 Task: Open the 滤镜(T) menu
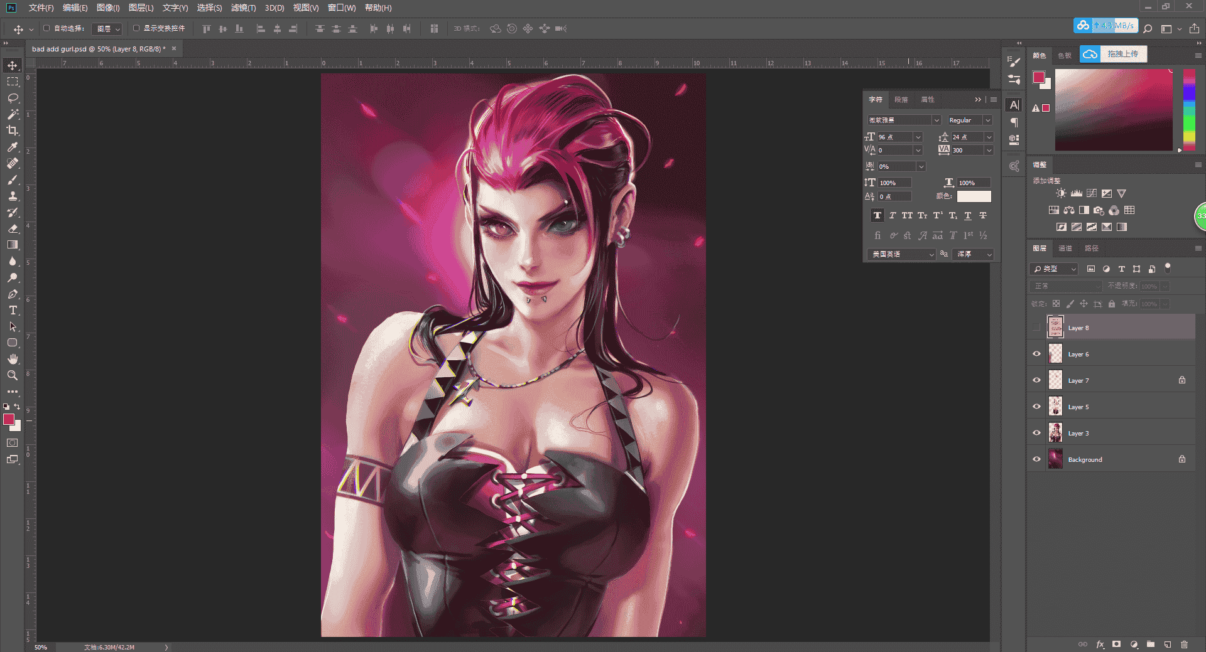(243, 8)
